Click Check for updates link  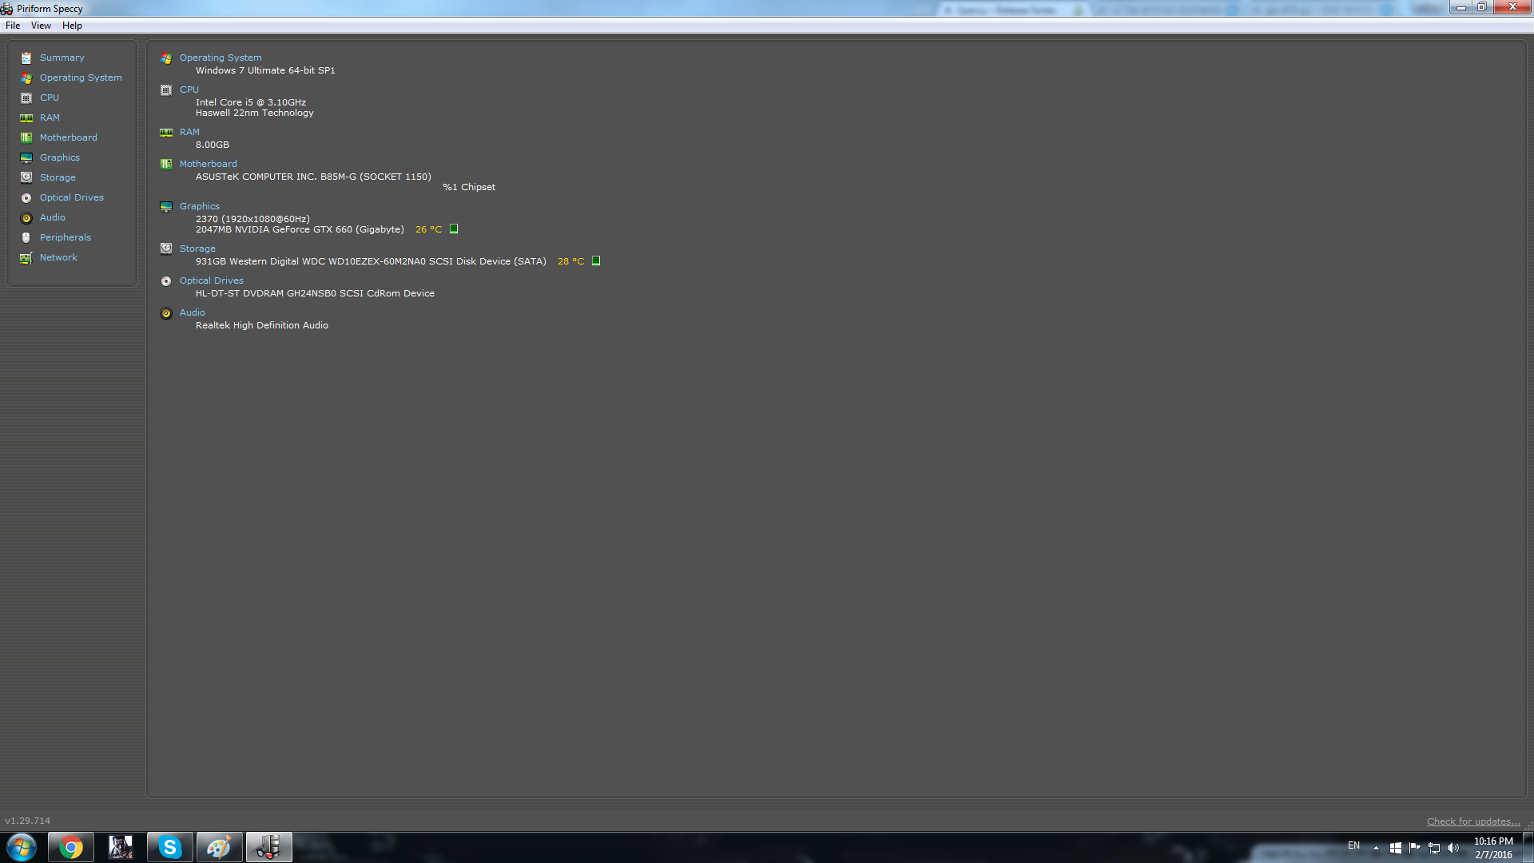1473,821
